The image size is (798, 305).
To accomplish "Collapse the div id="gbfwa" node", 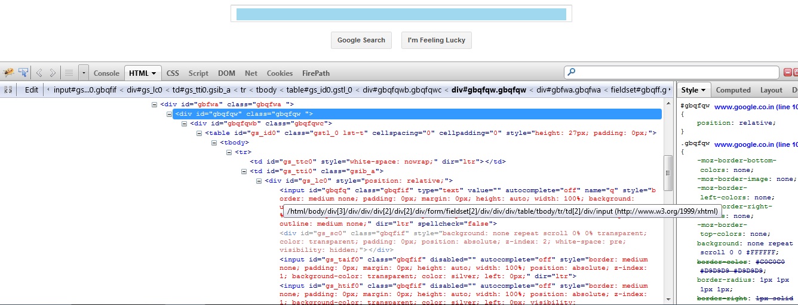I will (x=155, y=104).
